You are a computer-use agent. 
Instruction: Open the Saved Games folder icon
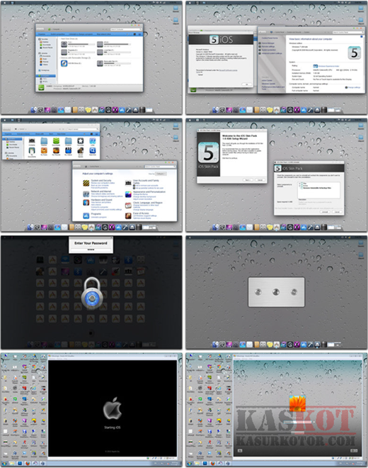click(x=81, y=150)
